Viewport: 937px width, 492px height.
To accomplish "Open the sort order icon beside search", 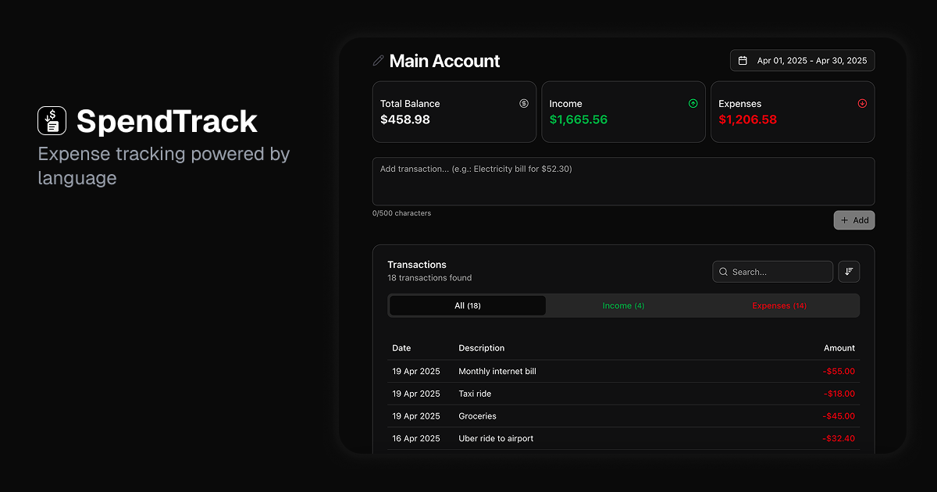I will pos(849,271).
